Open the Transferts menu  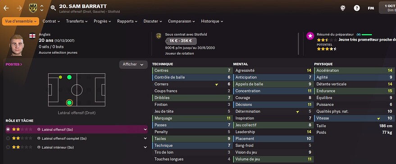coord(77,21)
